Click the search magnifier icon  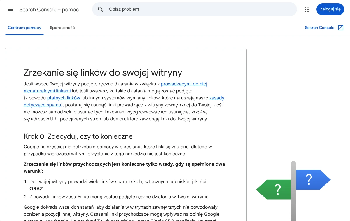pyautogui.click(x=101, y=9)
